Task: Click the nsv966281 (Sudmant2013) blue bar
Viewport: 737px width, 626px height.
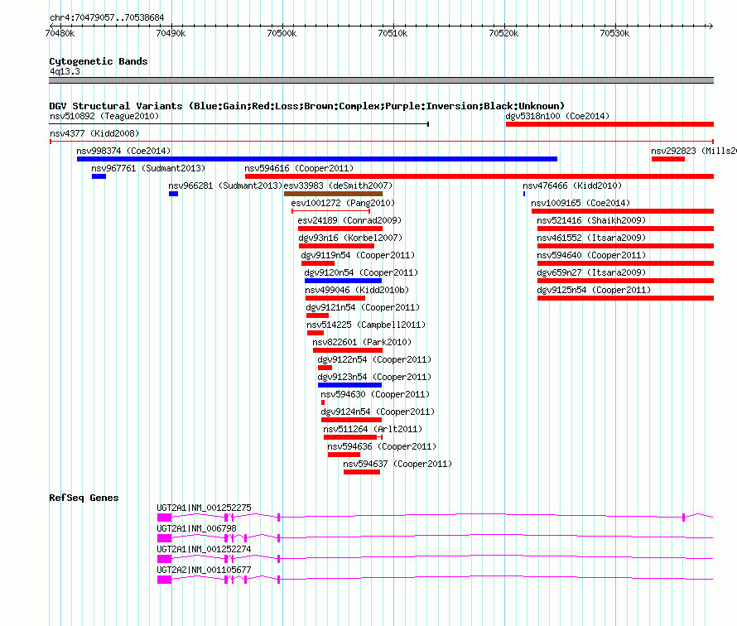Action: pyautogui.click(x=173, y=194)
